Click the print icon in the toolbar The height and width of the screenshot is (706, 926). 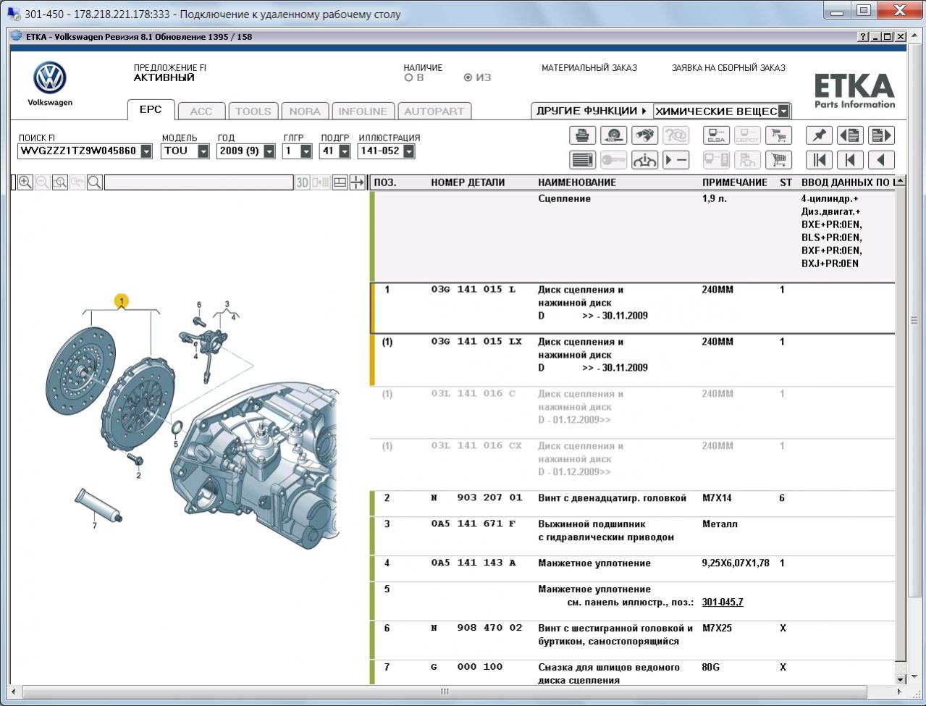pos(582,135)
